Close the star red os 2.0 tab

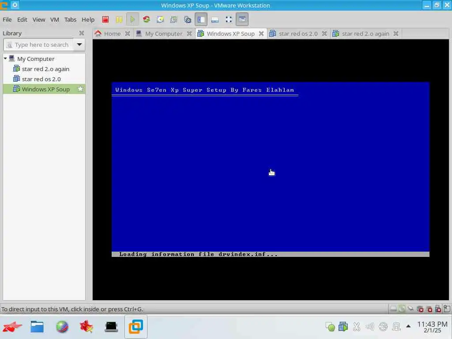point(324,34)
